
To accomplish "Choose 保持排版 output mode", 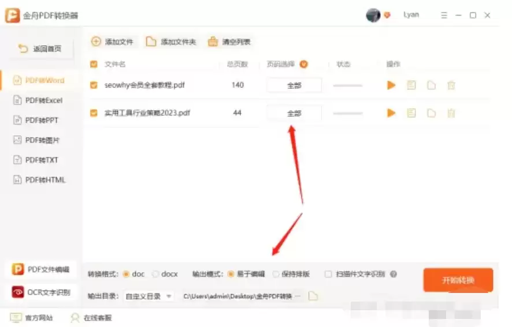I will pyautogui.click(x=276, y=274).
